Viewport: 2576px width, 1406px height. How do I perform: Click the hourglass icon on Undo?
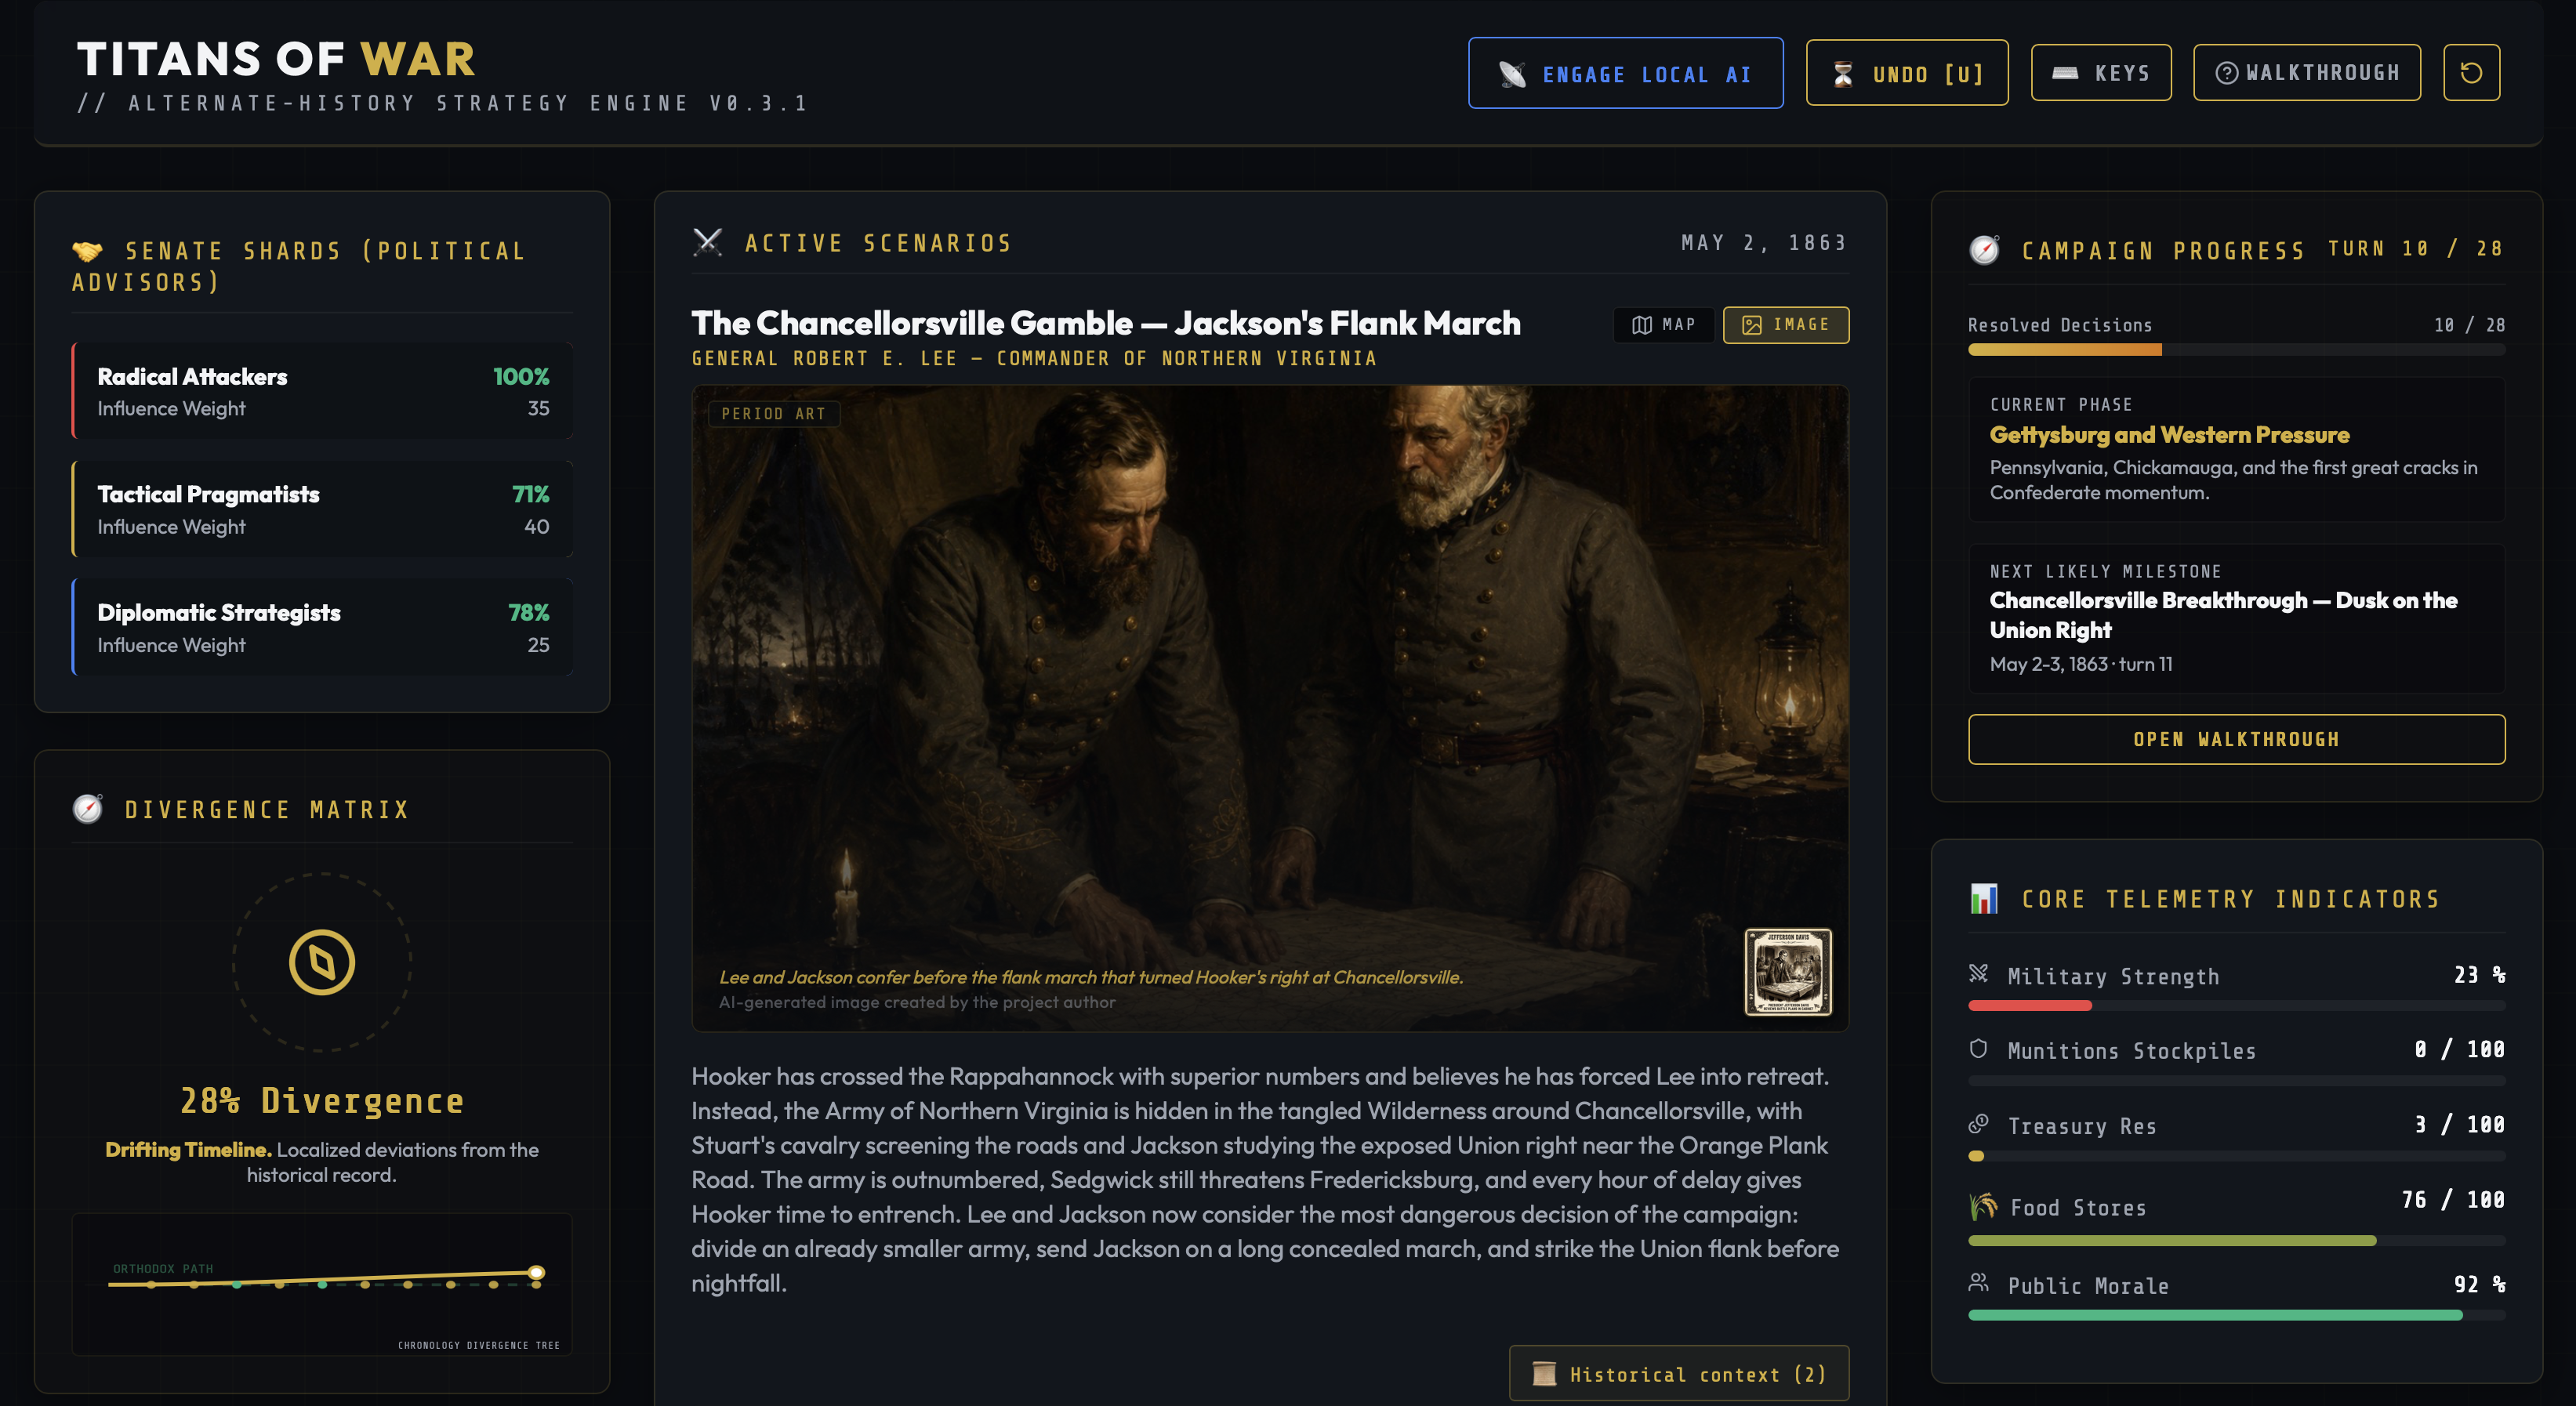tap(1842, 74)
